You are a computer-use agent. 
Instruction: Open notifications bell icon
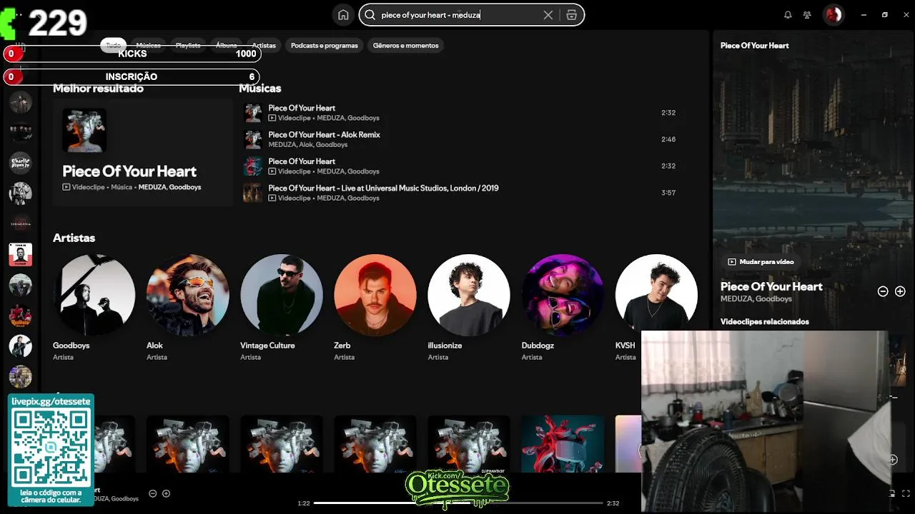[788, 15]
